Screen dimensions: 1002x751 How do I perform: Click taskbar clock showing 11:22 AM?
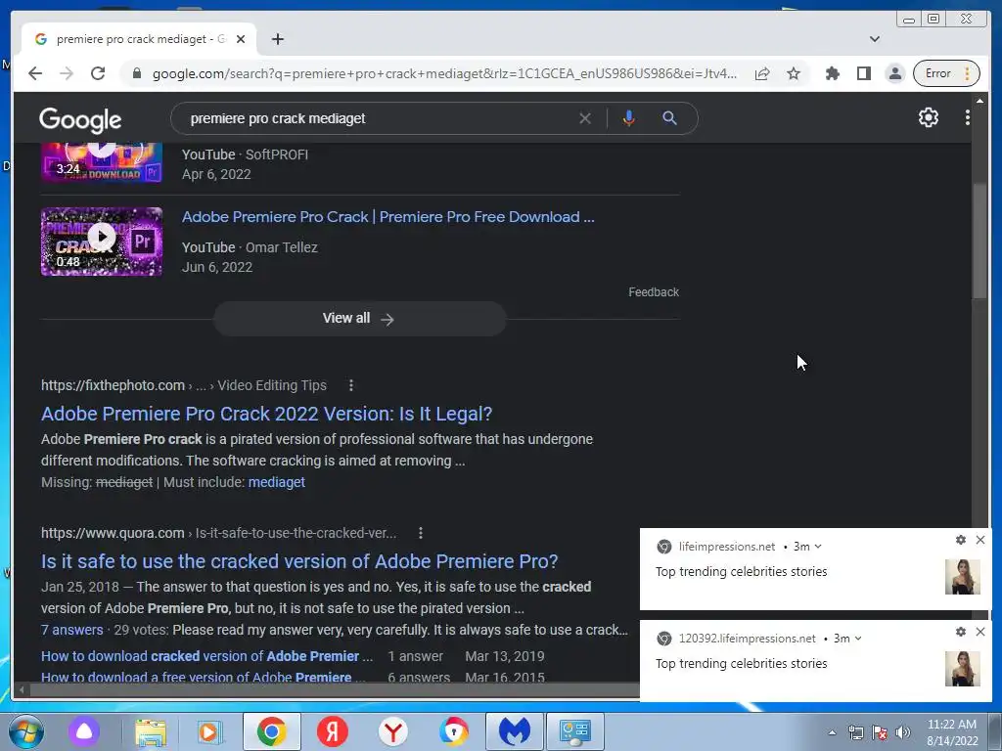[x=952, y=732]
